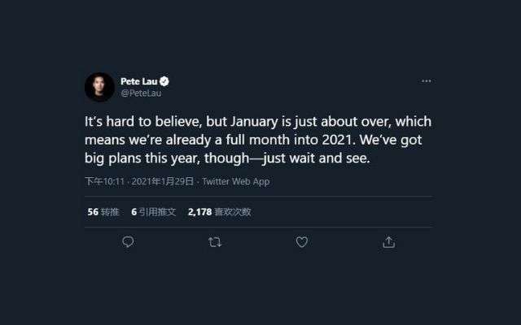Click the blue verified badge
The width and height of the screenshot is (521, 325).
164,81
